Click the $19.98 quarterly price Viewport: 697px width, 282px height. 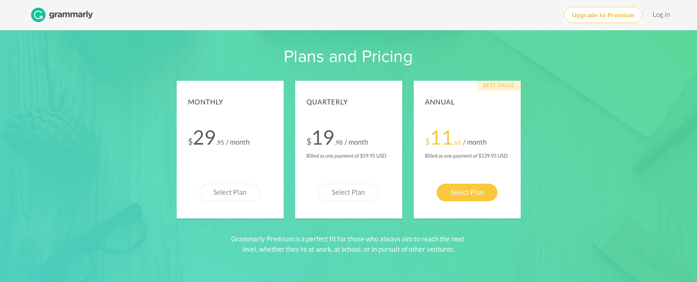(337, 140)
